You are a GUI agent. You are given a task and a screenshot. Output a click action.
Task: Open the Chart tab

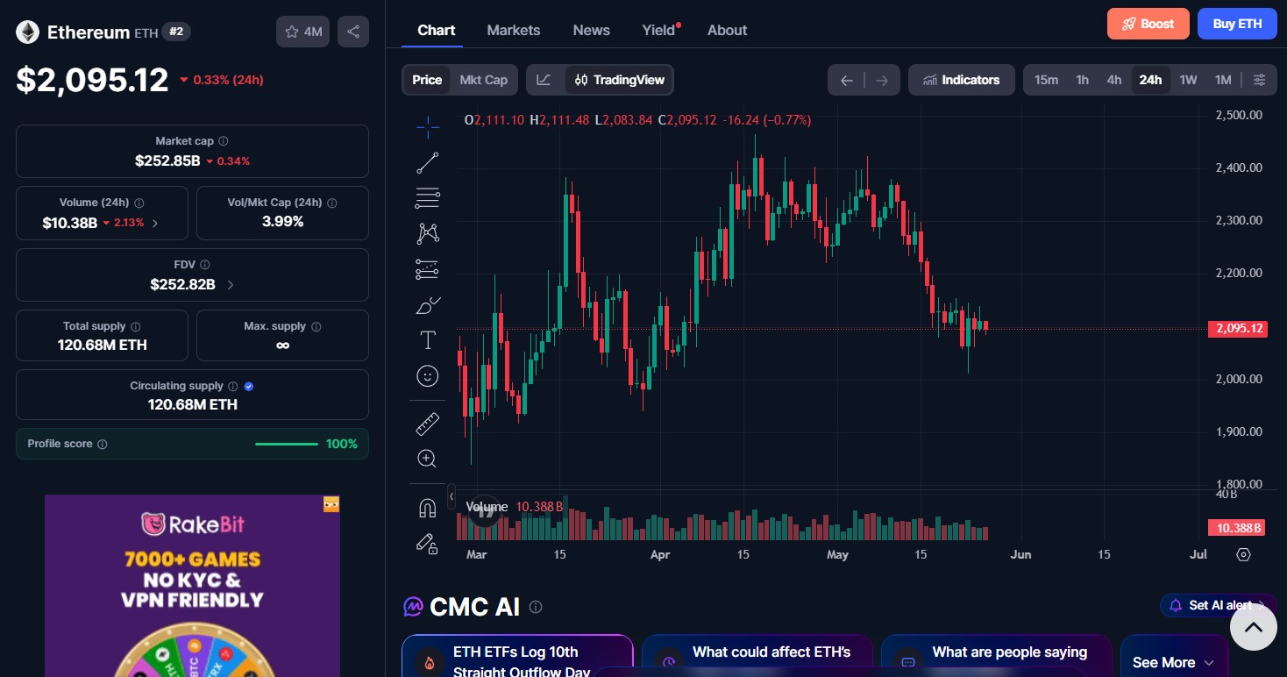tap(436, 30)
